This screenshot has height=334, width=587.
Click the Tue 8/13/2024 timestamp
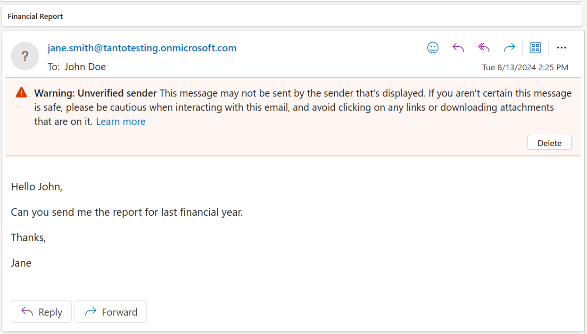coord(525,67)
